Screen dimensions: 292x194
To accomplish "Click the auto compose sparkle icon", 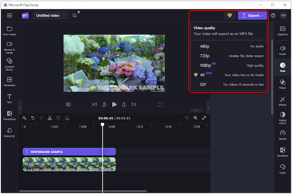I will tap(24, 118).
